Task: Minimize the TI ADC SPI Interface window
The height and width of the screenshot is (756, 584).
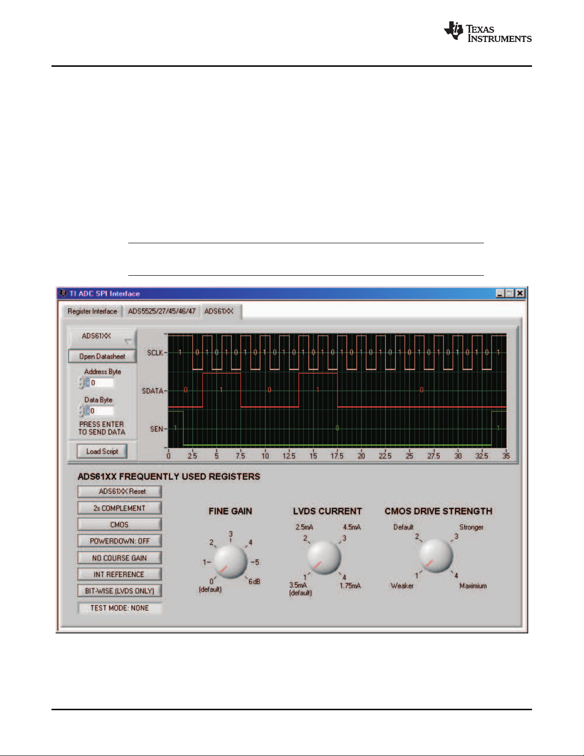Action: click(500, 294)
